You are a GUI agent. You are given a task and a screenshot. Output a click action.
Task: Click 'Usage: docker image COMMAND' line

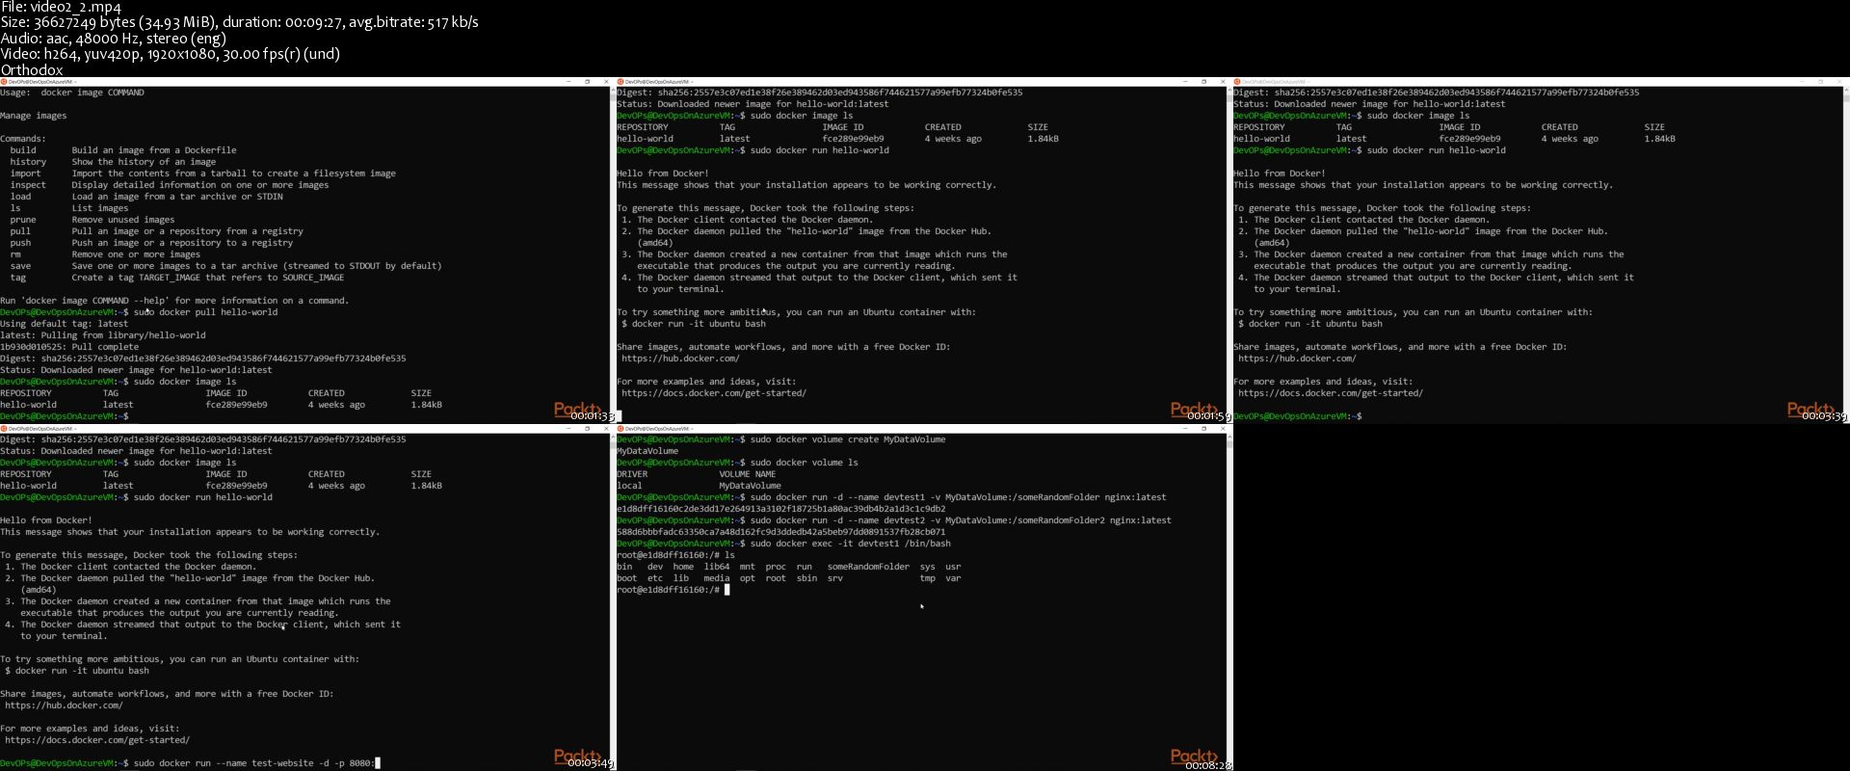(x=72, y=93)
